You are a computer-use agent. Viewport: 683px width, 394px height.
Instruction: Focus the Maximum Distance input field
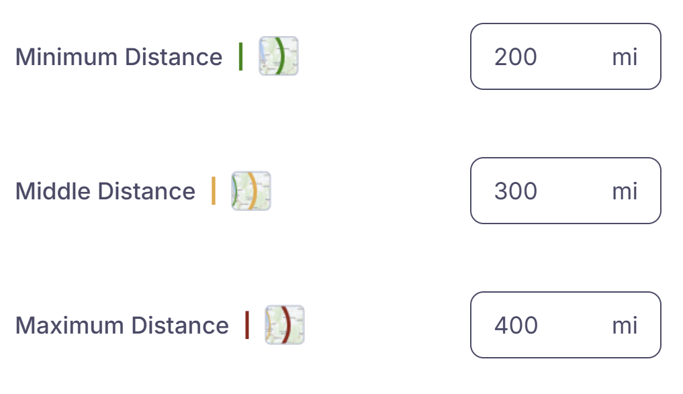(565, 325)
